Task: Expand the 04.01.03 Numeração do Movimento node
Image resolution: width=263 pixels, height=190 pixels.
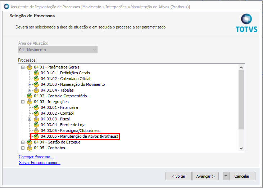Action: click(x=30, y=84)
